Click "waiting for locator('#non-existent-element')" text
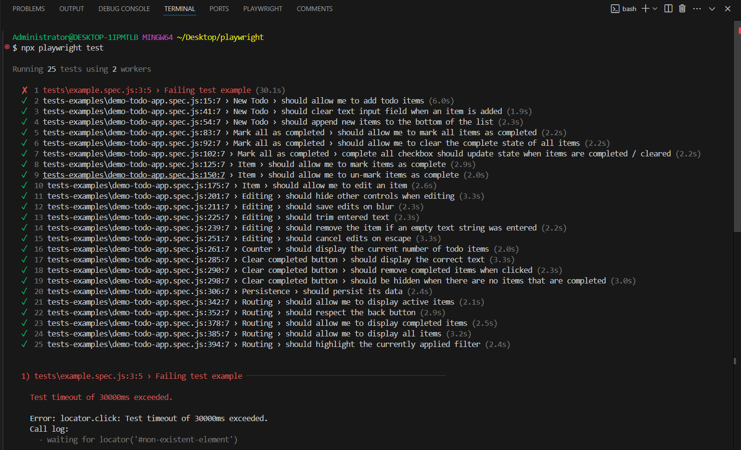This screenshot has width=741, height=450. tap(142, 439)
